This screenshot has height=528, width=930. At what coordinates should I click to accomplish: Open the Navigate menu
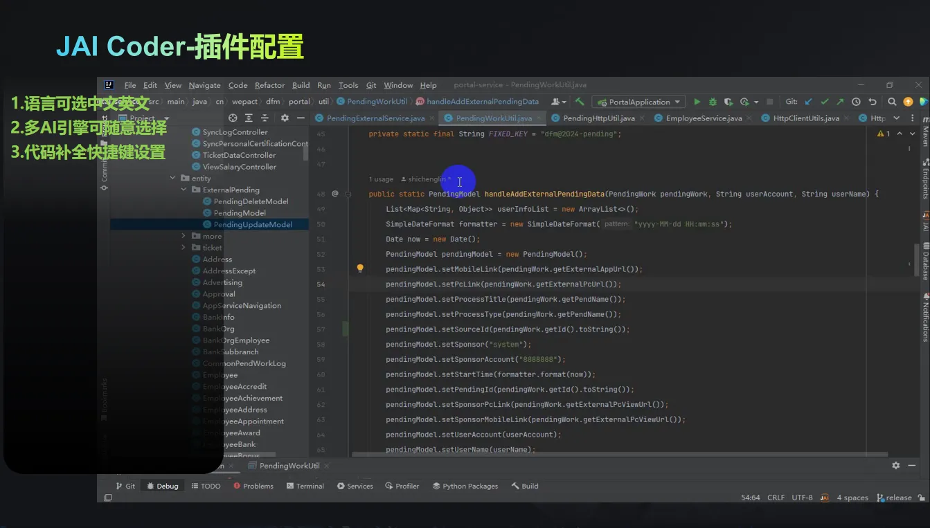pyautogui.click(x=204, y=85)
